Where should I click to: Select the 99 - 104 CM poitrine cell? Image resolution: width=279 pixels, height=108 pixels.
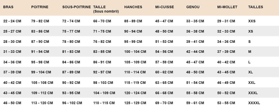[41, 72]
